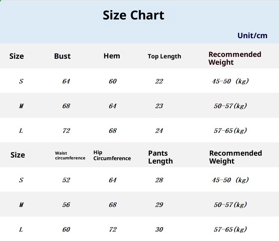The height and width of the screenshot is (241, 279).
Task: Select Hem value 60 for size S
Action: pos(112,81)
